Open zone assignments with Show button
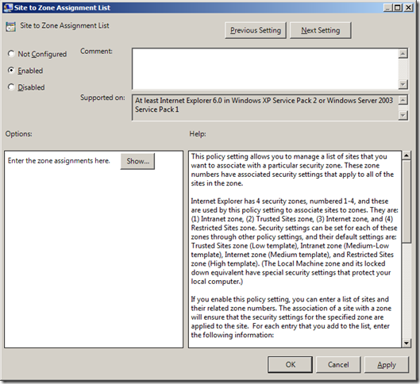This screenshot has height=384, width=420. point(137,161)
